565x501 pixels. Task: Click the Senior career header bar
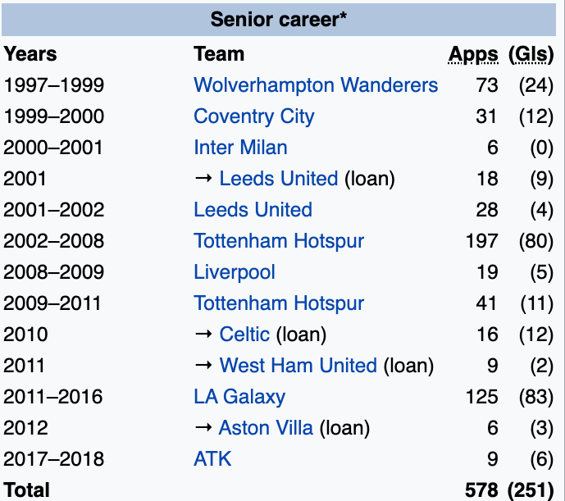click(279, 19)
